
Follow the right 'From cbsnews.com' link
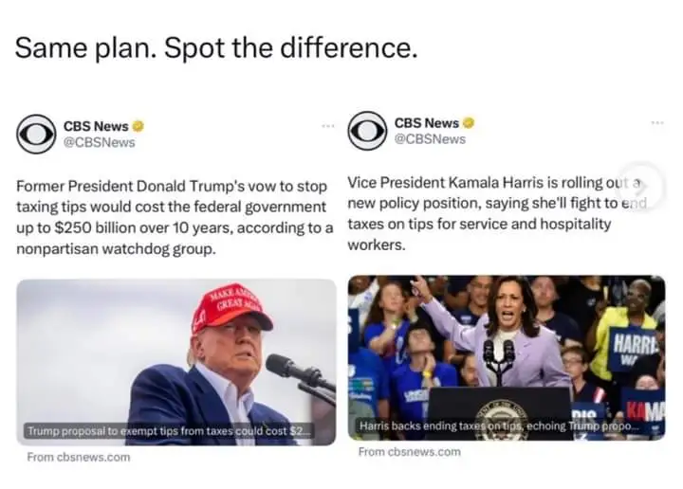[x=409, y=452]
